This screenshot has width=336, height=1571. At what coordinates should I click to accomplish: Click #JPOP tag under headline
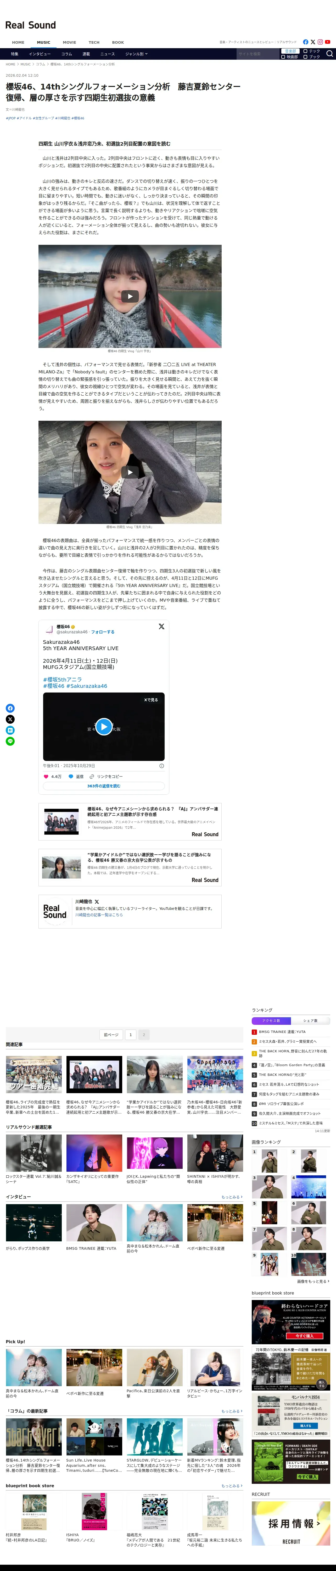(11, 118)
